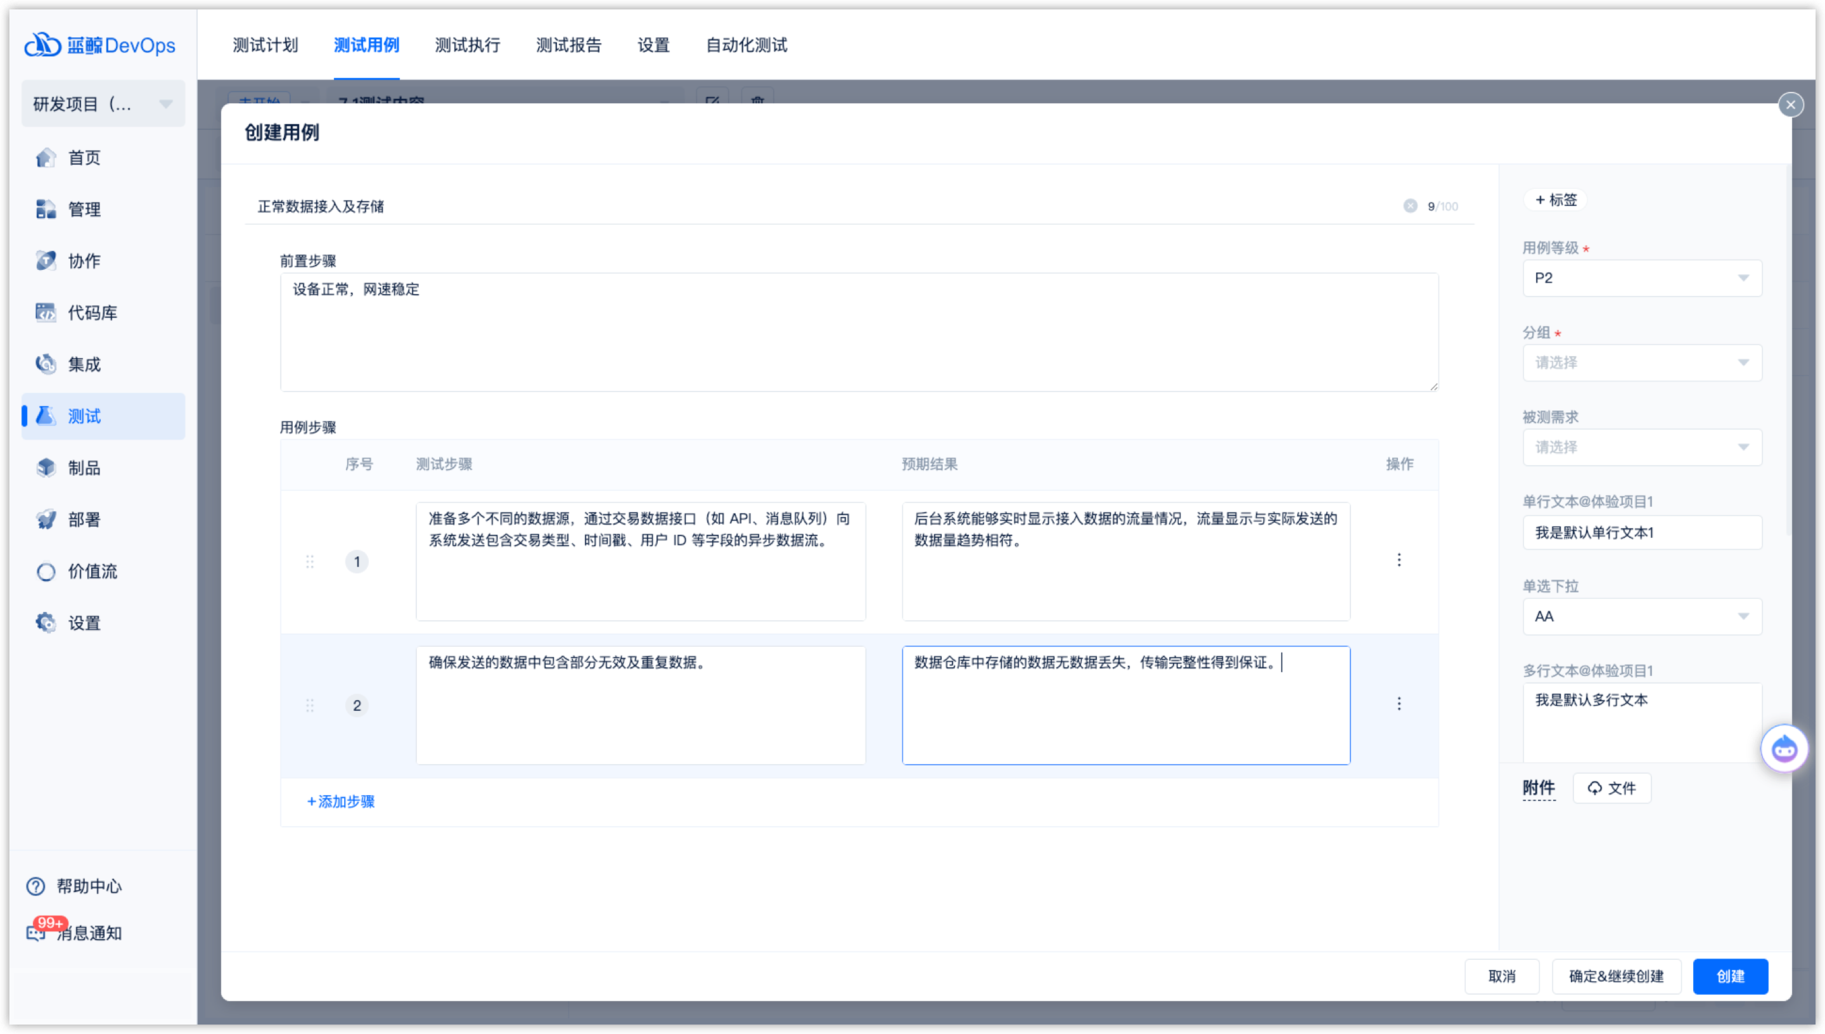Screen dimensions: 1825x1034
Task: Go to 部署 in the sidebar
Action: tap(83, 520)
